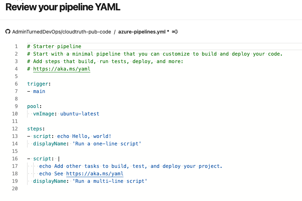Place cursor on the trigger keyword

click(x=37, y=84)
